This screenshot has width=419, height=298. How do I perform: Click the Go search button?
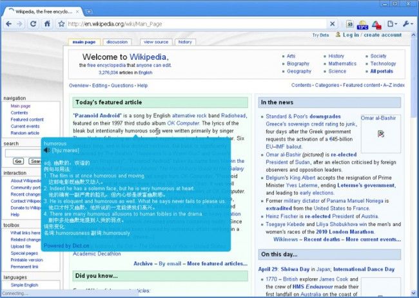click(x=18, y=161)
